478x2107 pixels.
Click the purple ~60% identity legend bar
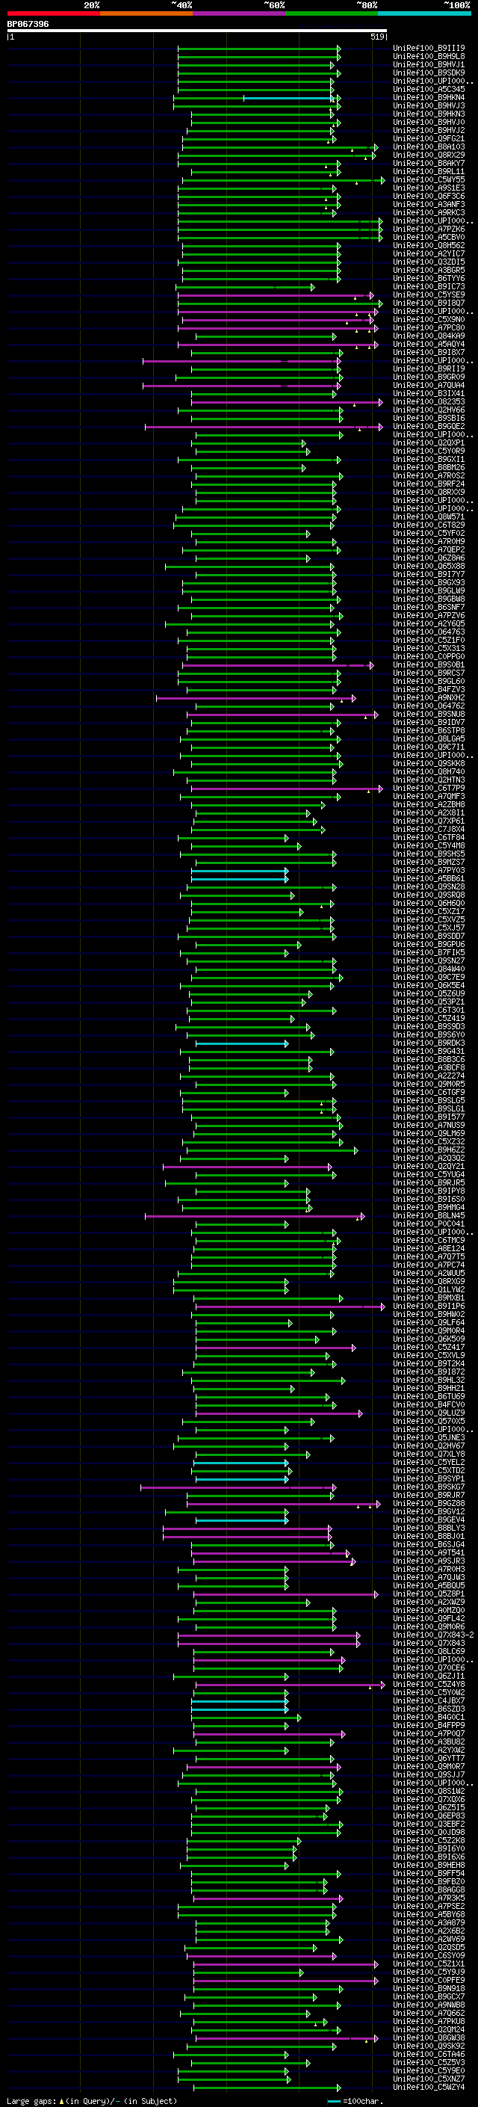click(238, 13)
